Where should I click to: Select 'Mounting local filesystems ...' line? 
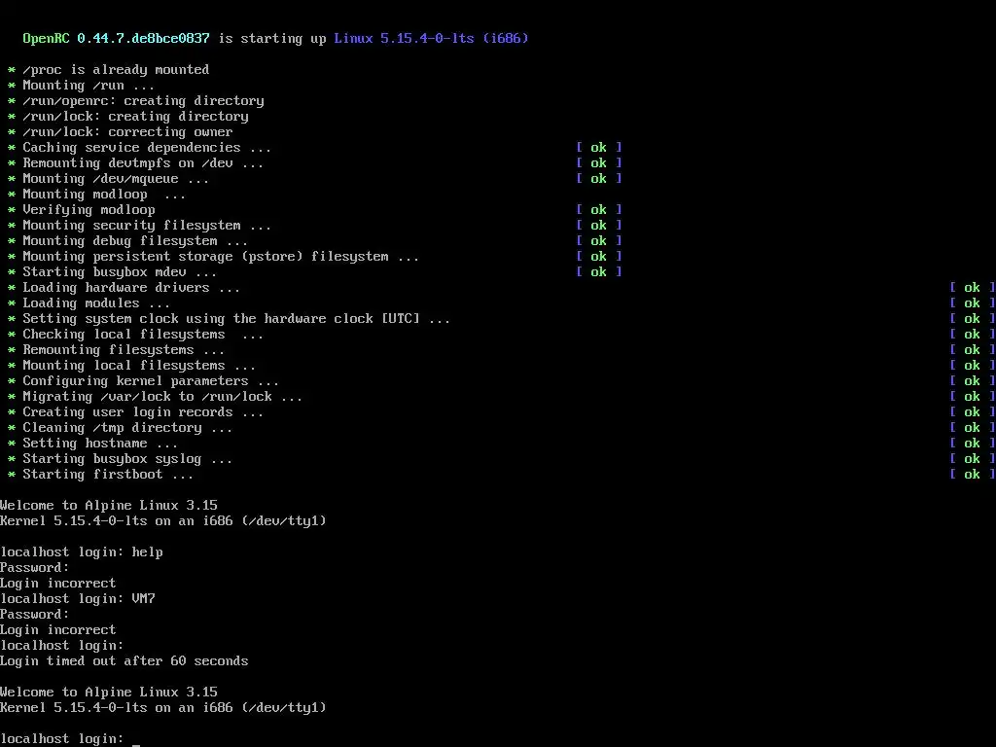(x=139, y=366)
